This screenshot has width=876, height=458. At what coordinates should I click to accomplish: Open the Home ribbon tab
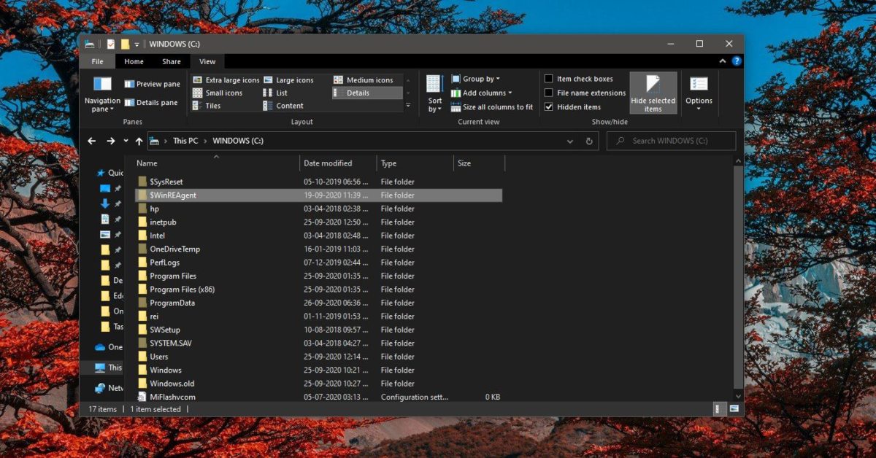(x=134, y=62)
